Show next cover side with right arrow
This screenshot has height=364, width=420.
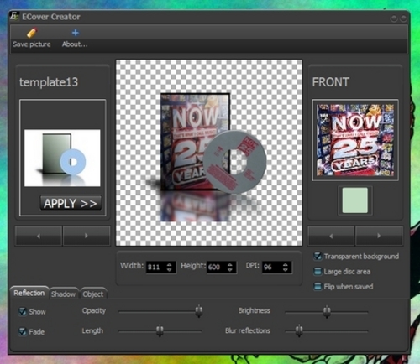click(379, 236)
